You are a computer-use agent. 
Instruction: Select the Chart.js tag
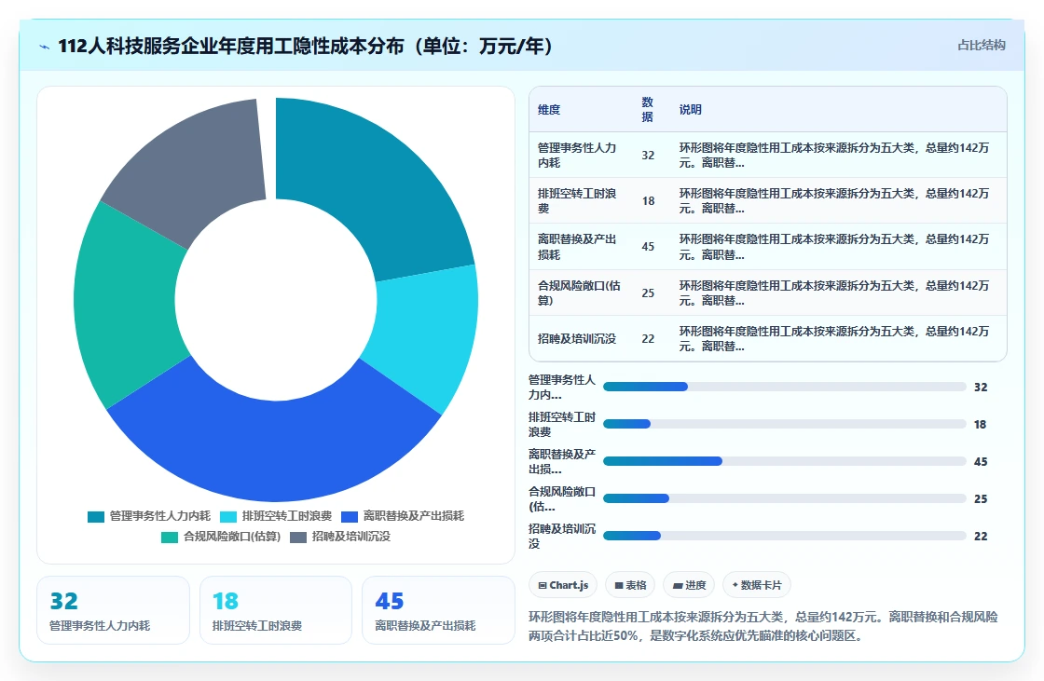(x=563, y=585)
